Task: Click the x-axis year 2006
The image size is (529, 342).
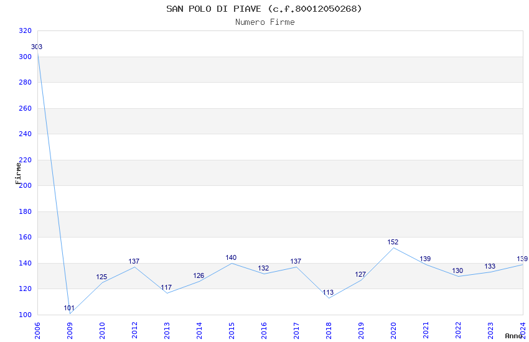Action: (x=37, y=331)
